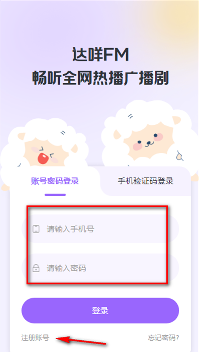Click the 畅听全网热播广播剧 slogan text
Viewport: 200px width, 352px height.
[x=100, y=78]
